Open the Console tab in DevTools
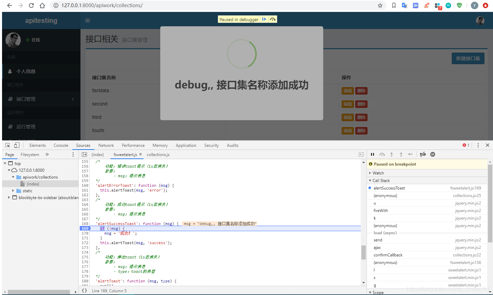 point(61,145)
